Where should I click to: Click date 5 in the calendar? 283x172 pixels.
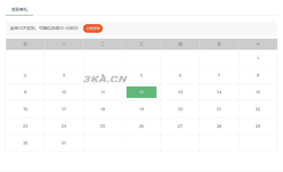(x=141, y=75)
